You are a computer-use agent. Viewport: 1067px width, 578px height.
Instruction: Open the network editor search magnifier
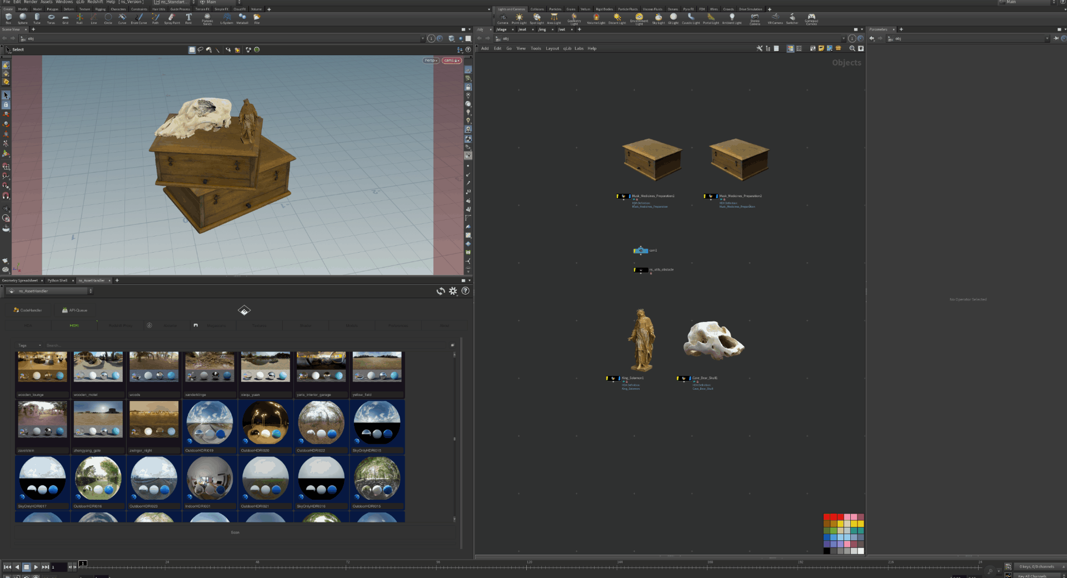pos(852,49)
